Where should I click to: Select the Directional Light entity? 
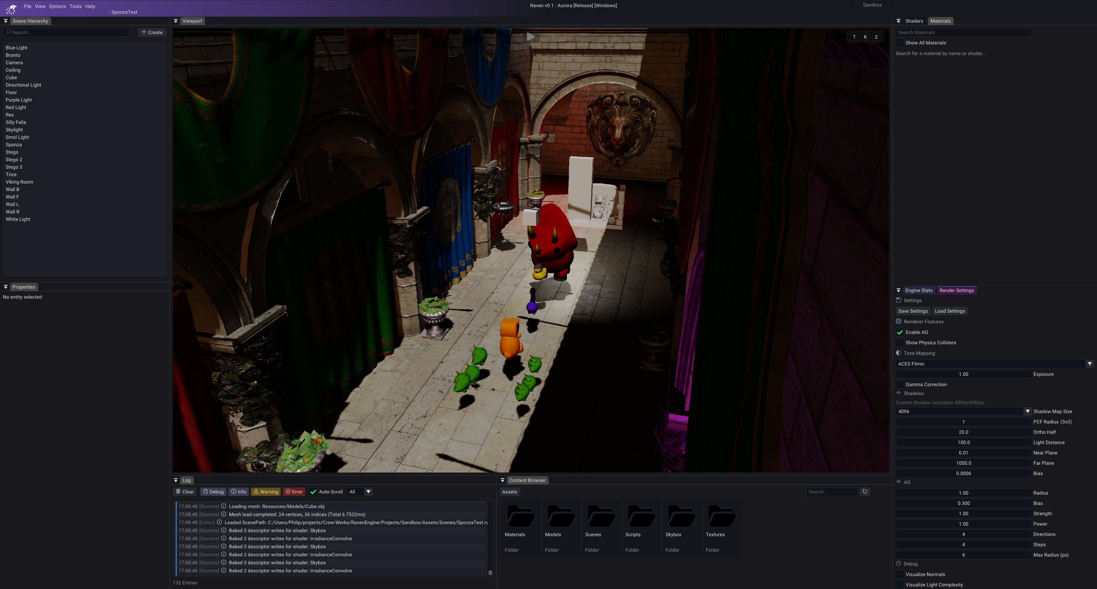(24, 85)
